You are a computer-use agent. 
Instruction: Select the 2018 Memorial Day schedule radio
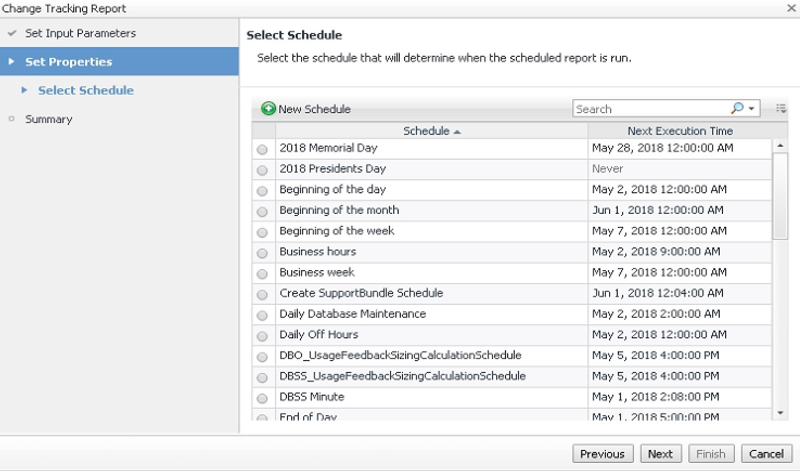[x=263, y=149]
